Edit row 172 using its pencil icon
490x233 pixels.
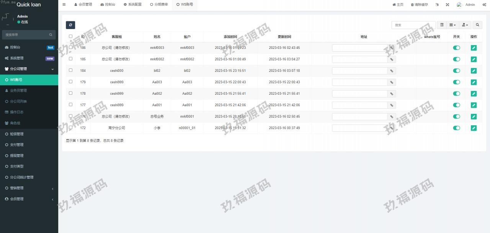[x=474, y=128]
